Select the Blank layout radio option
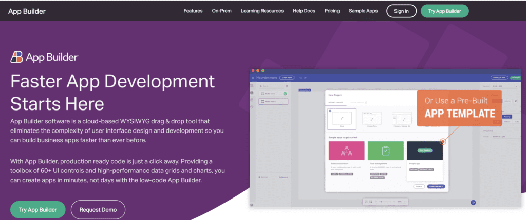526x220 pixels. coord(330,111)
